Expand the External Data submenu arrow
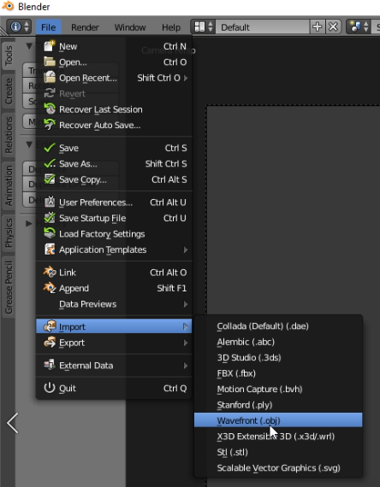 click(186, 366)
